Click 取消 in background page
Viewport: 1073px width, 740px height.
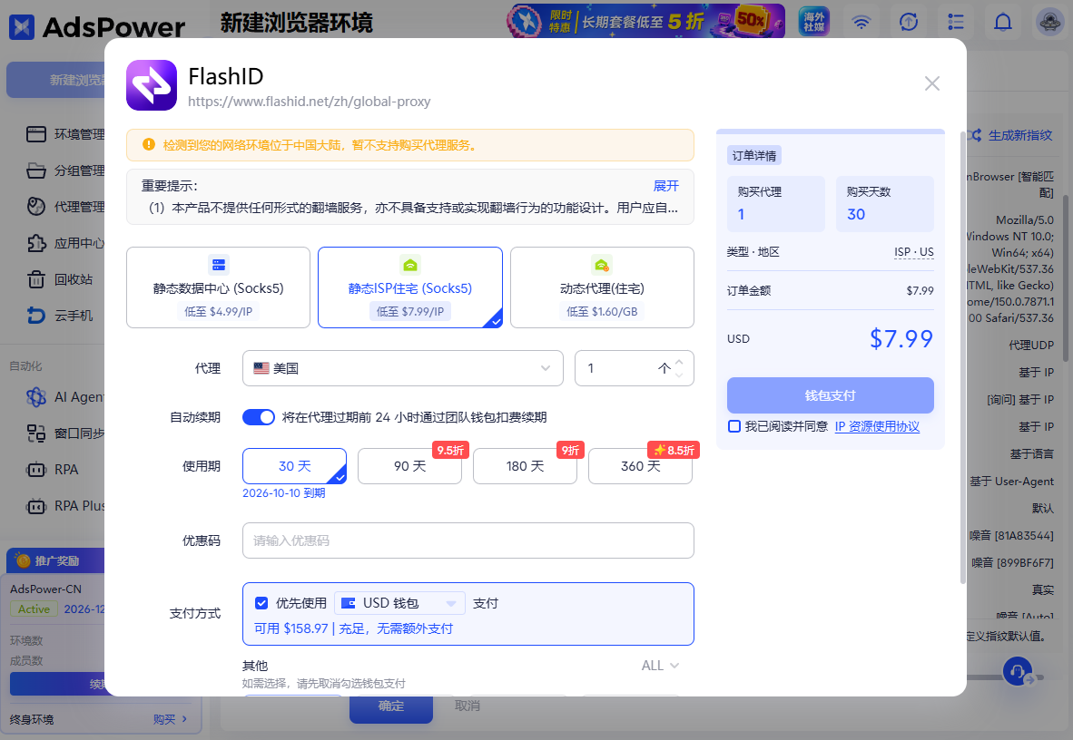coord(468,706)
